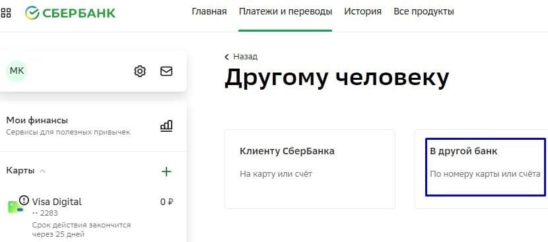Open История tab

click(x=362, y=11)
